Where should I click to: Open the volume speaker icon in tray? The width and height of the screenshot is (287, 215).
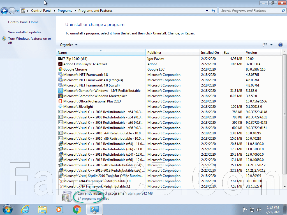click(258, 209)
